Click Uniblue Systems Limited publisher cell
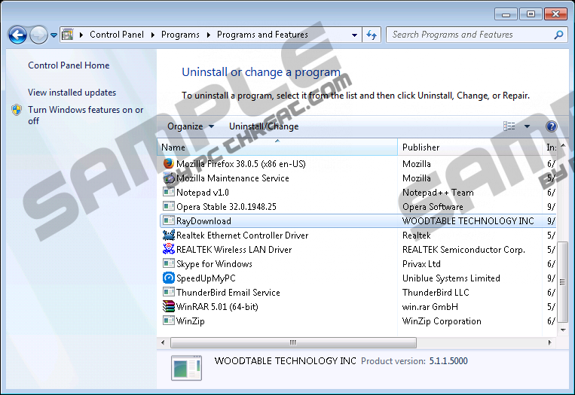This screenshot has height=395, width=575. tap(451, 278)
